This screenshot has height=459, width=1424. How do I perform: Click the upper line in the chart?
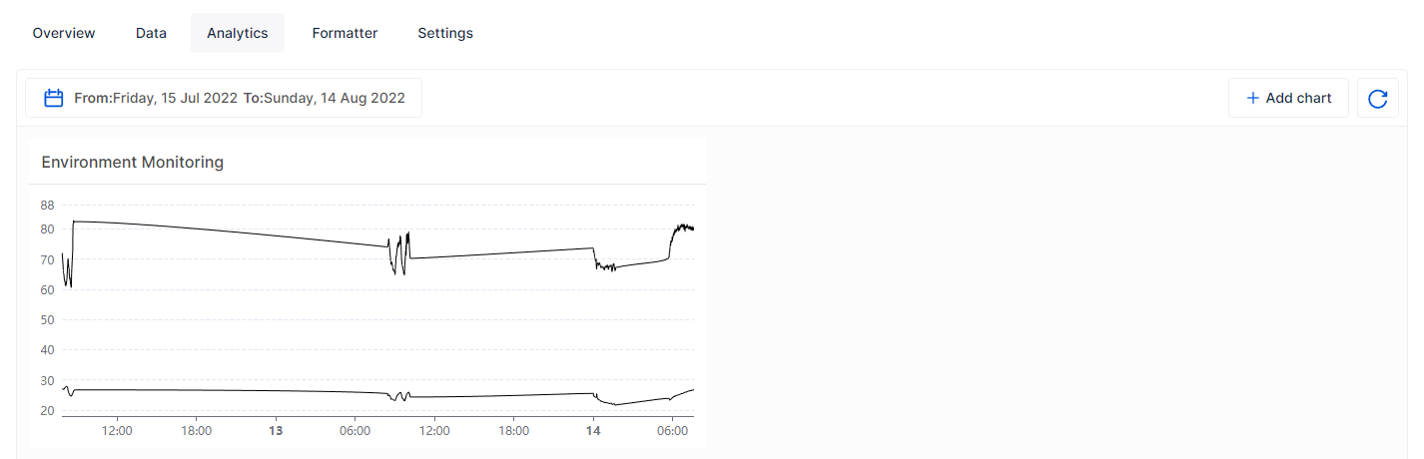click(x=230, y=232)
